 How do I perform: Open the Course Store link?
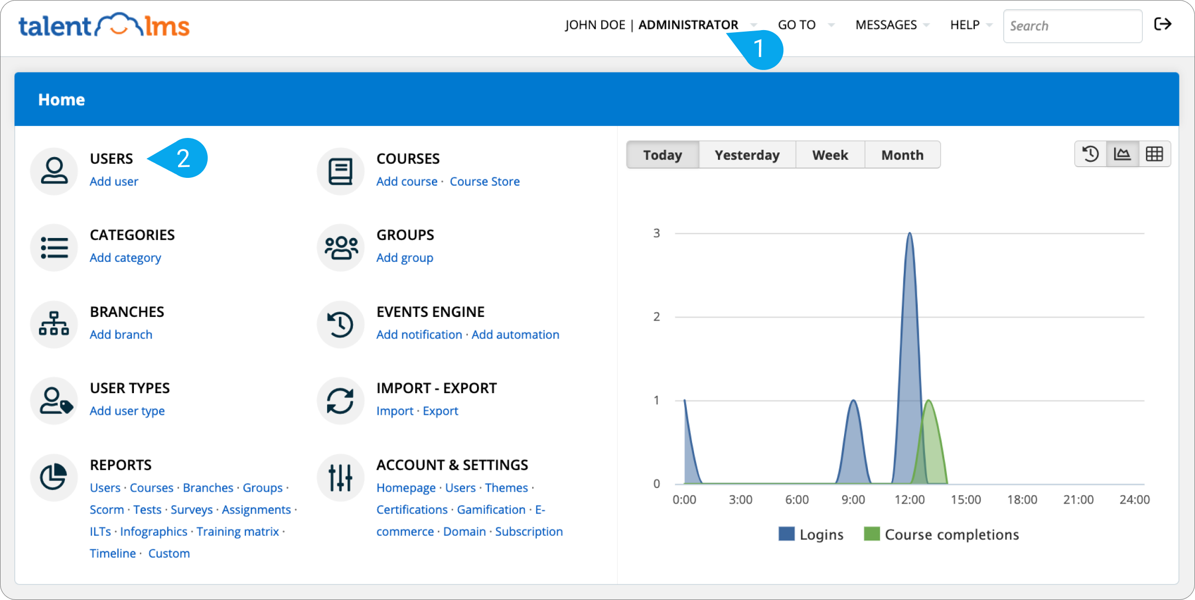(x=484, y=182)
